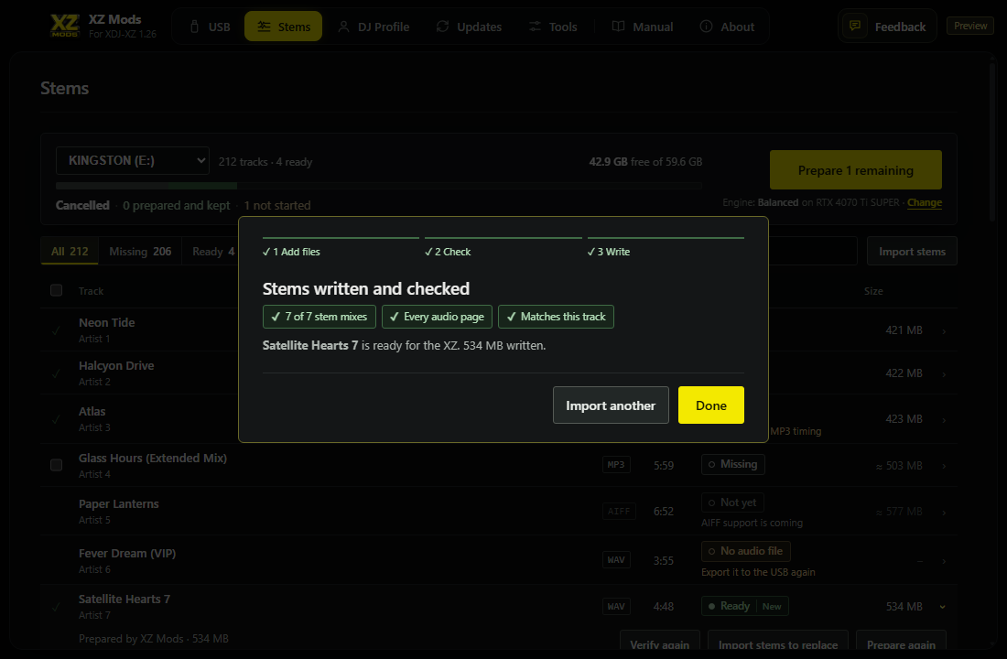Toggle the select-all checkbox in the Track header
The width and height of the screenshot is (1007, 659).
(57, 290)
